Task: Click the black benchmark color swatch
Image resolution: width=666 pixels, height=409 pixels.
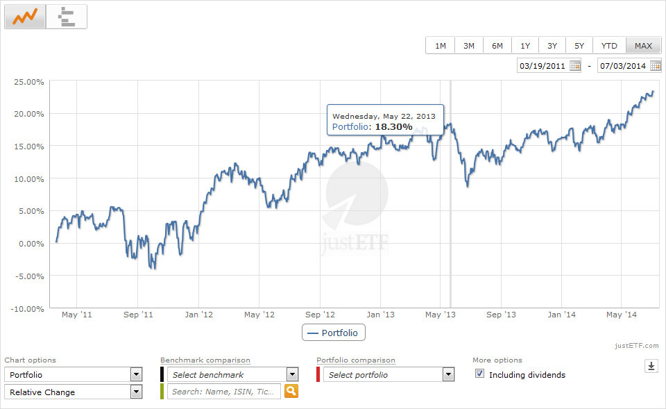Action: point(162,374)
